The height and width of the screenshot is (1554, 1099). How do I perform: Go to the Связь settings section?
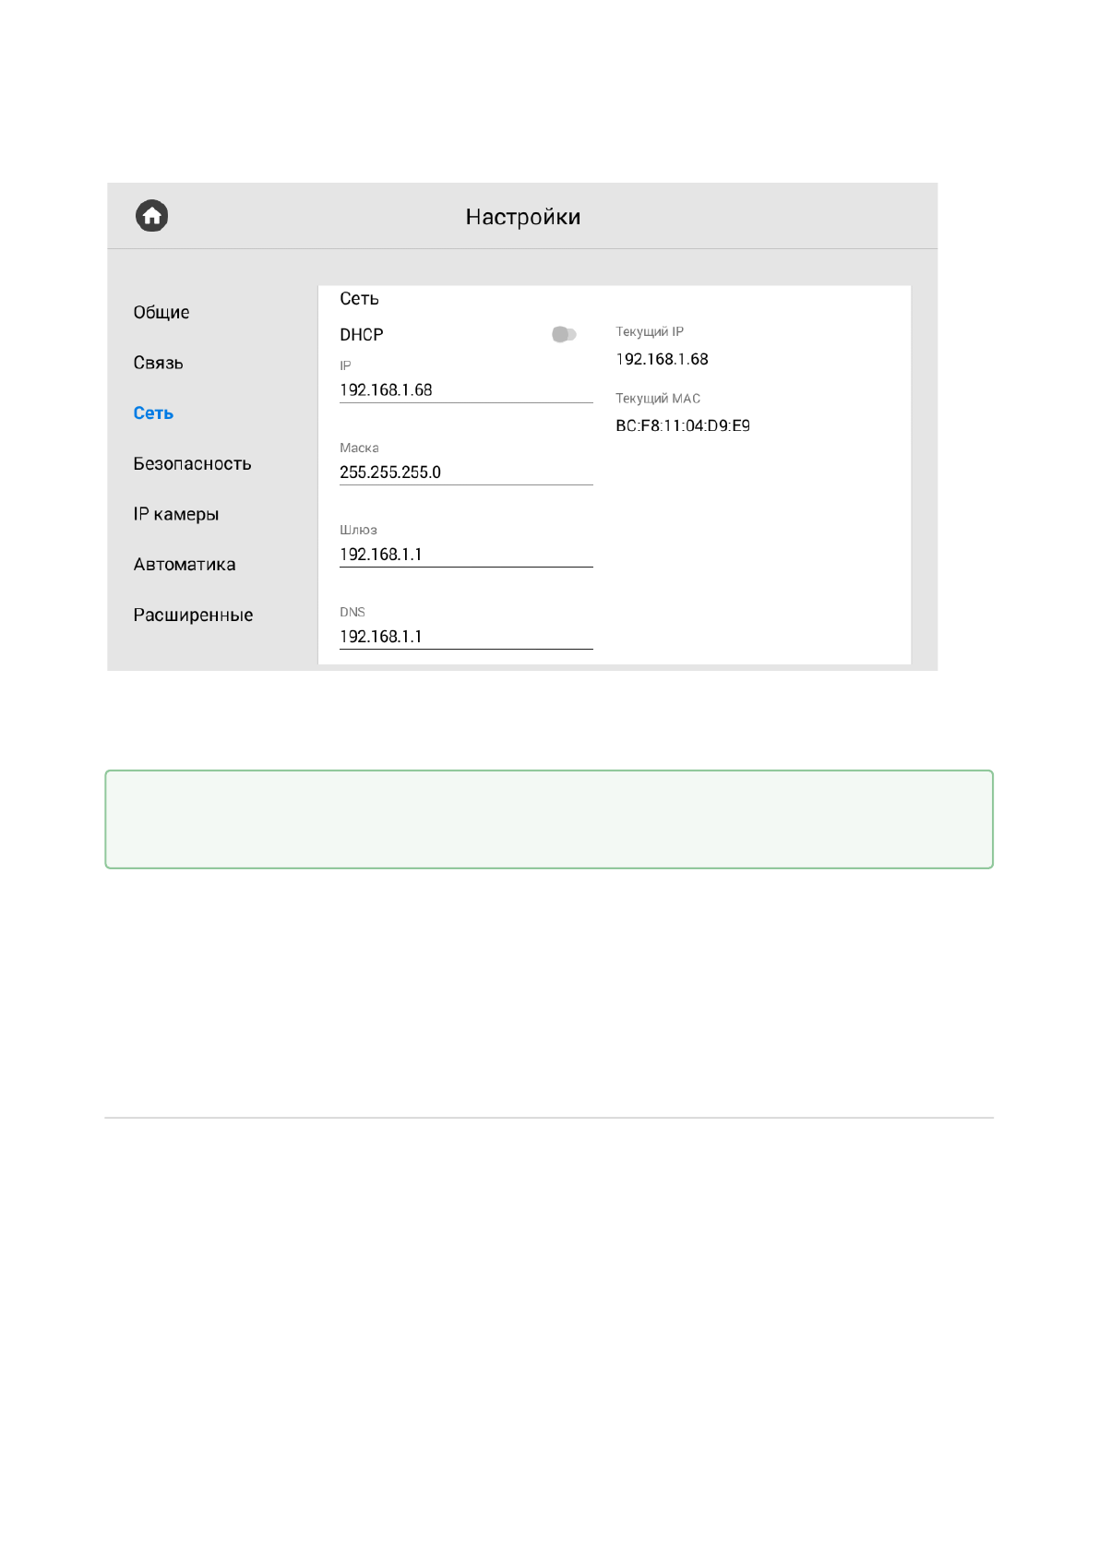158,363
